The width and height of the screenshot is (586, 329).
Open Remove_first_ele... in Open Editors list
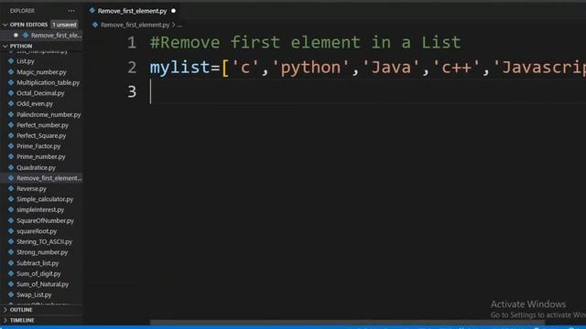pyautogui.click(x=56, y=36)
